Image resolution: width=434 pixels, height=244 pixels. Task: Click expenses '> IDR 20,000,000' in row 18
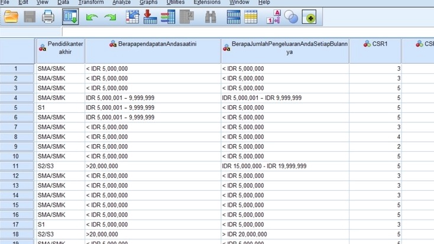coord(285,235)
